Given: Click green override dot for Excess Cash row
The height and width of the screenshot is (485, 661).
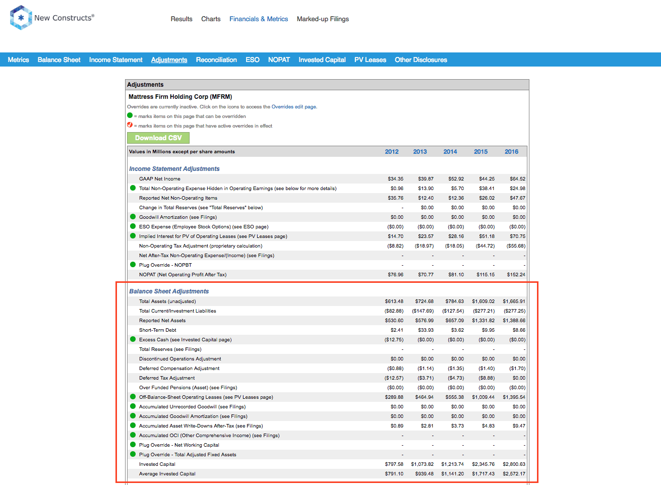Looking at the screenshot, I should click(133, 339).
